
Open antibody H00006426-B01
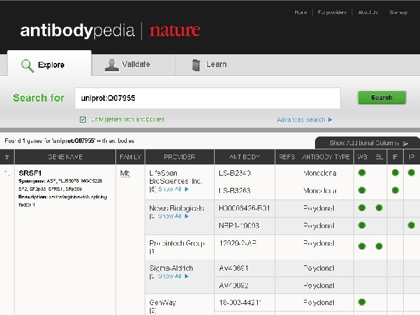pyautogui.click(x=244, y=208)
